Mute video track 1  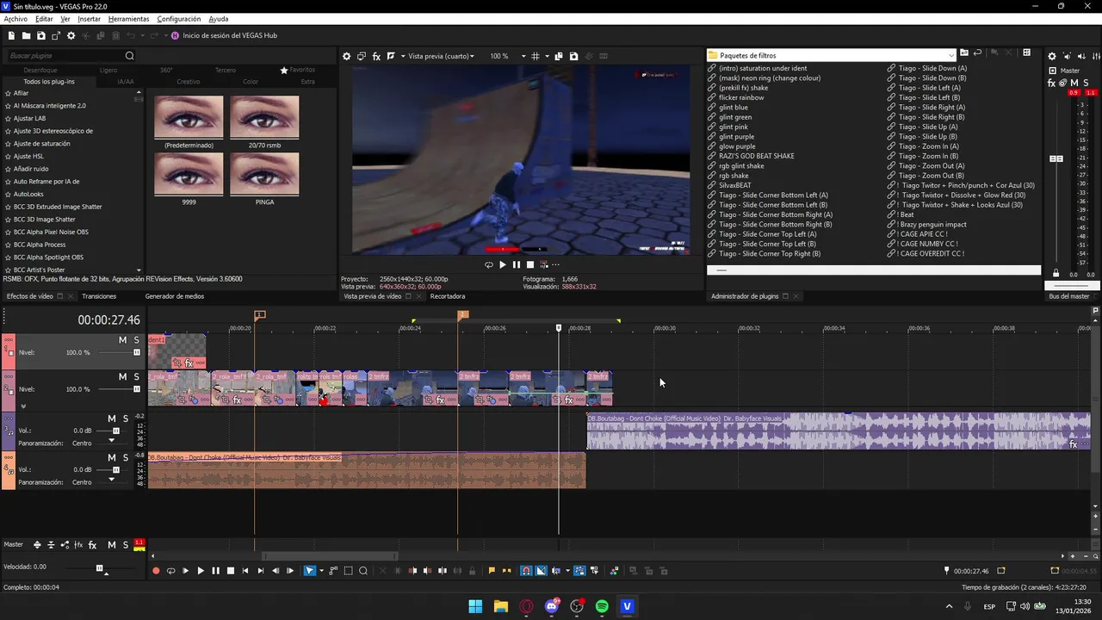coord(122,340)
